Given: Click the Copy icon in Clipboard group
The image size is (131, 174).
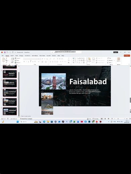Looking at the screenshot, I should [x=6, y=61].
